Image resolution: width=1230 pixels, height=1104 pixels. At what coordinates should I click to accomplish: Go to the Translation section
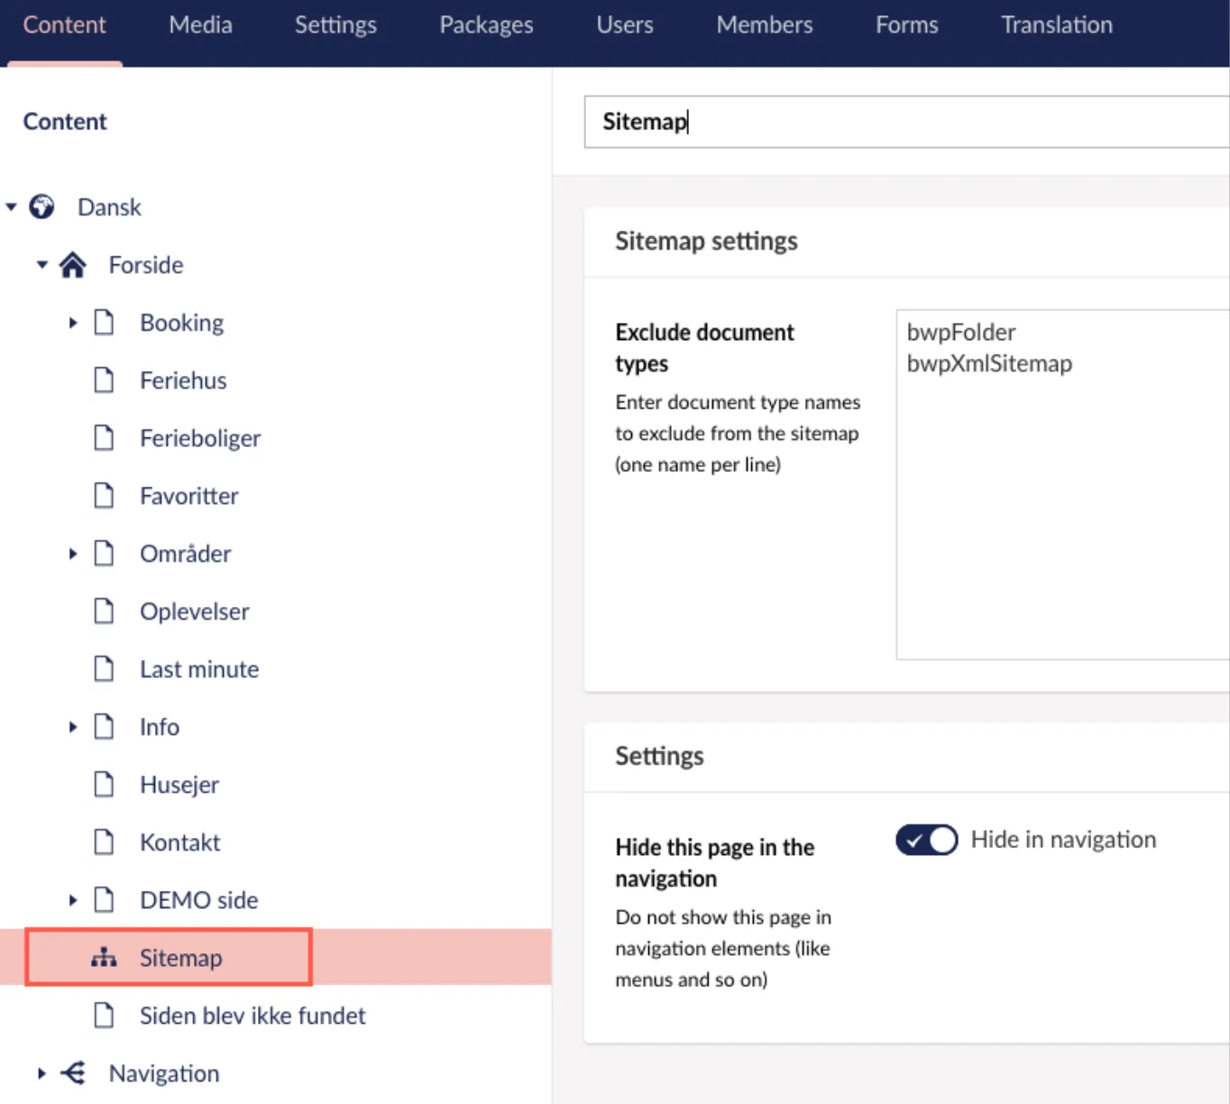pyautogui.click(x=1057, y=25)
